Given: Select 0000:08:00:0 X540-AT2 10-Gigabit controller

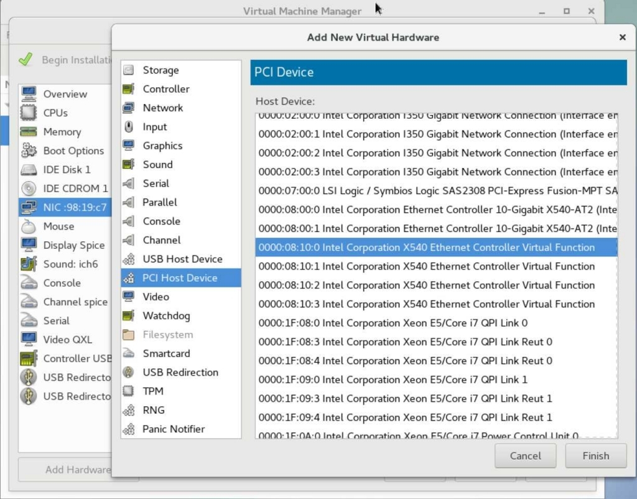Looking at the screenshot, I should (x=436, y=210).
